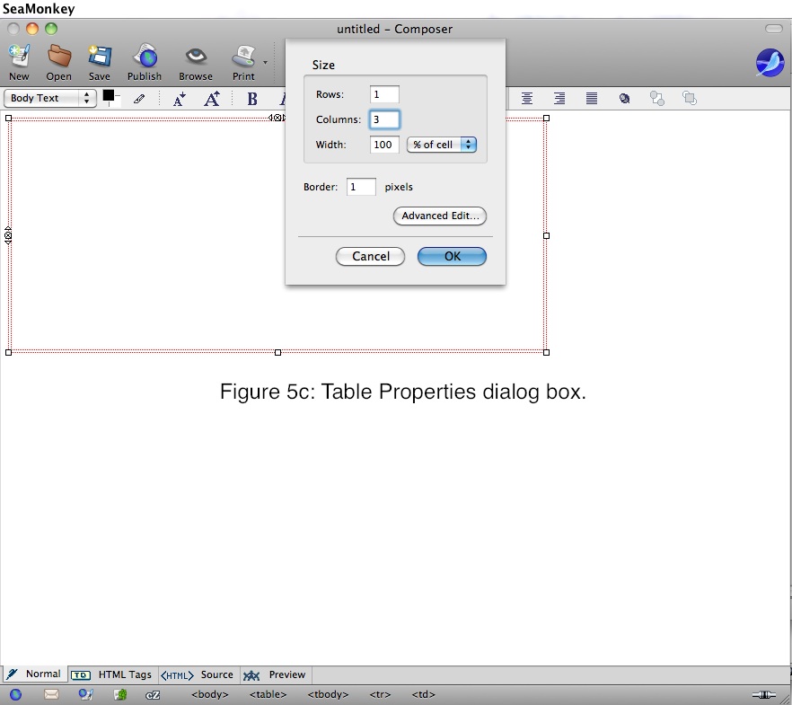This screenshot has width=792, height=705.
Task: Click the larger font size icon
Action: point(212,99)
